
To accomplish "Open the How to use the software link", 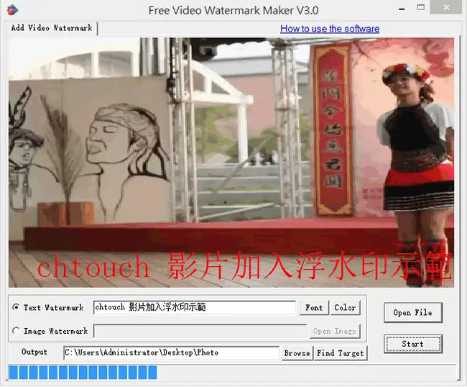I will click(330, 29).
